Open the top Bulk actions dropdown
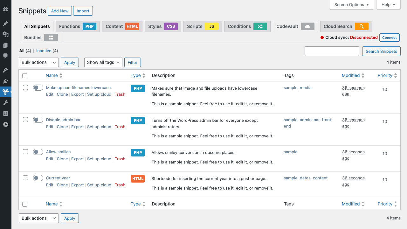 click(x=39, y=62)
